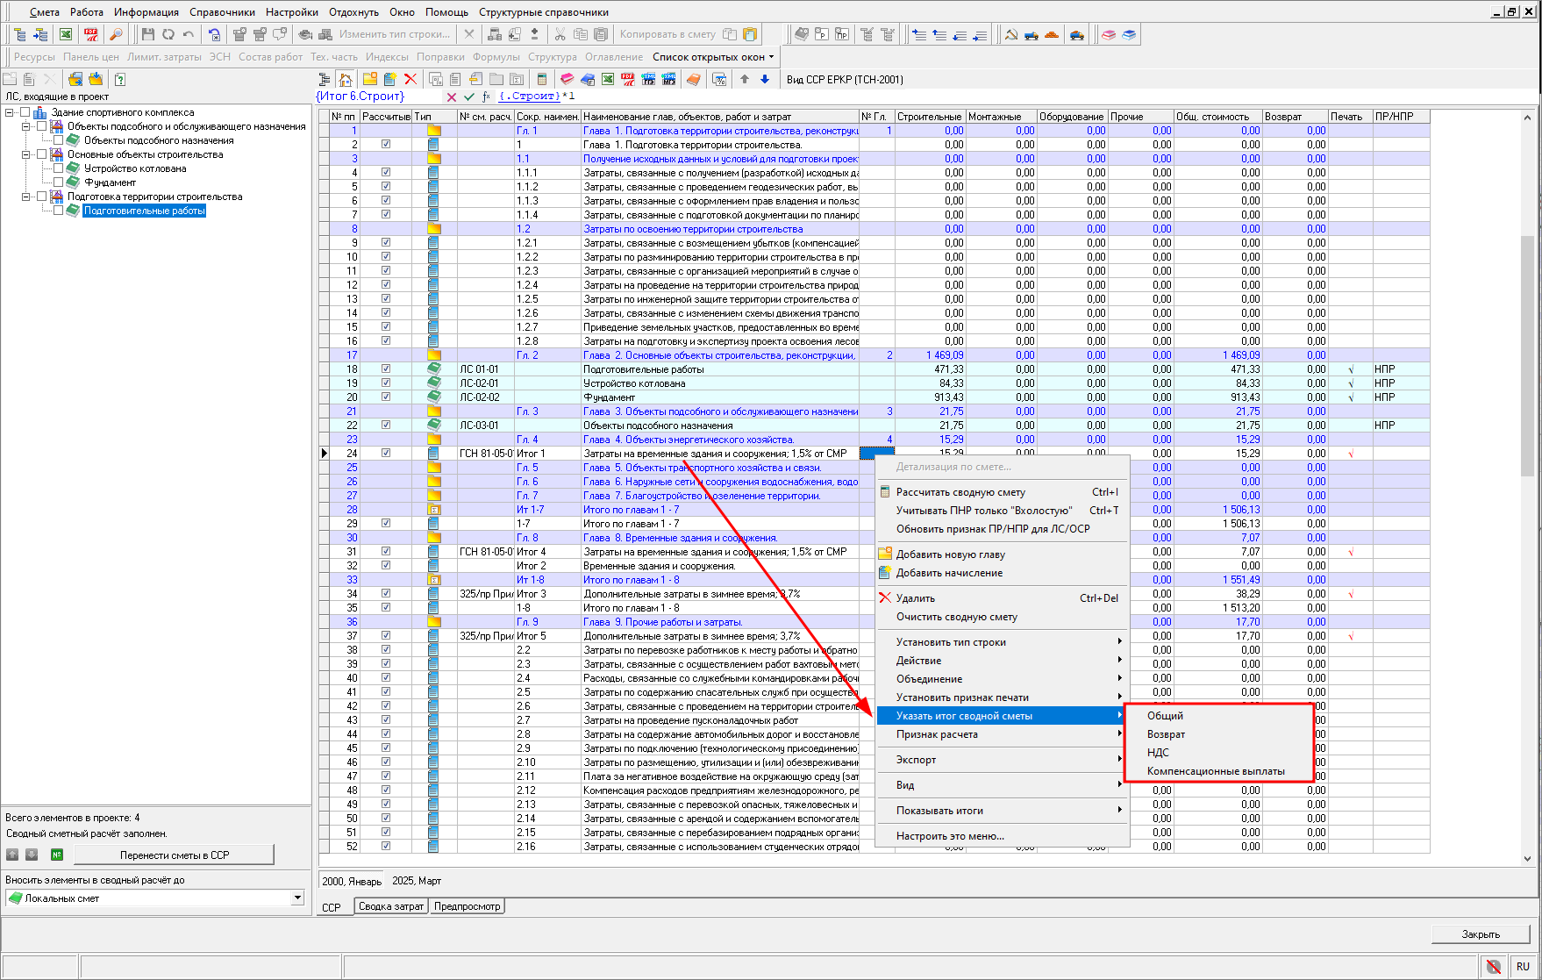
Task: Click the magnifying glass search icon
Action: [116, 34]
